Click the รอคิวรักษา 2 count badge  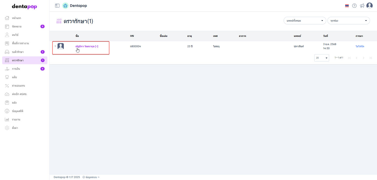(43, 52)
